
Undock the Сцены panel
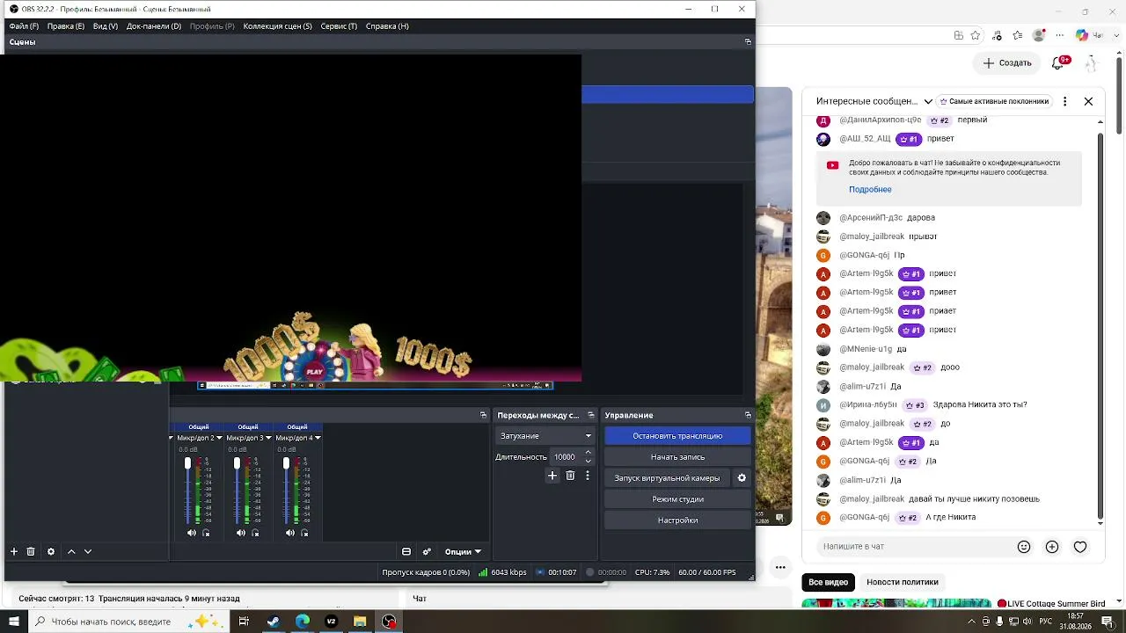[x=748, y=41]
